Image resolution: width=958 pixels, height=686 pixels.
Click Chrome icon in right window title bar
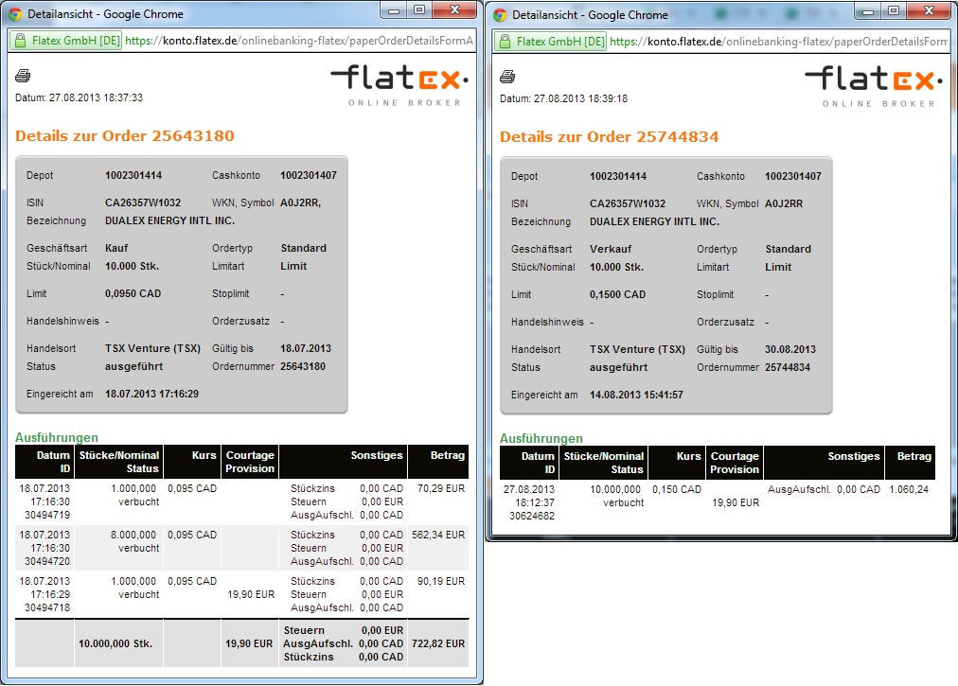[500, 14]
